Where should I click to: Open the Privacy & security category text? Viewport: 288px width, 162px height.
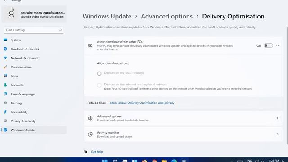pos(23,121)
